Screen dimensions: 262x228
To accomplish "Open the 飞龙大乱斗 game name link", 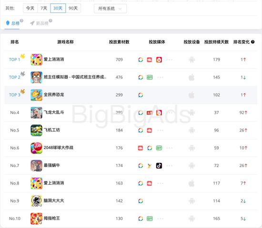I will coord(54,112).
